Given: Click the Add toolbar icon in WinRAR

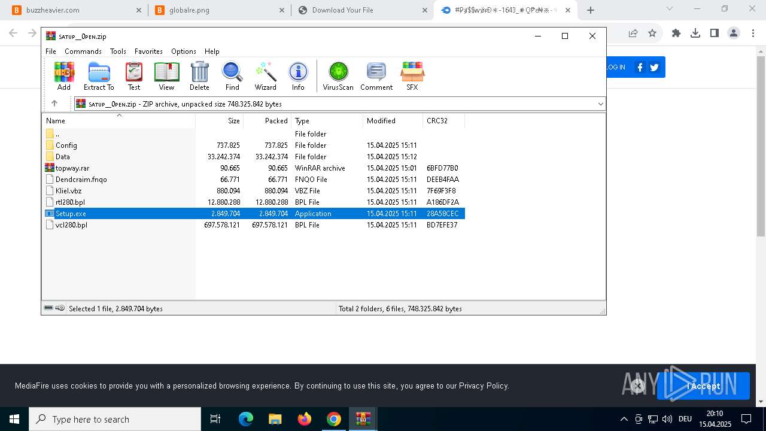Looking at the screenshot, I should pyautogui.click(x=64, y=76).
